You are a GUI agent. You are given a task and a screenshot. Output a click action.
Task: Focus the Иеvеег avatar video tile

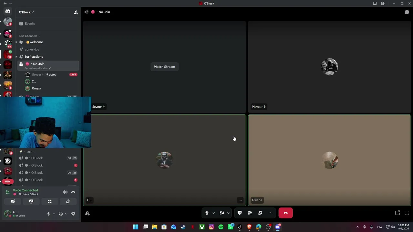[330, 67]
